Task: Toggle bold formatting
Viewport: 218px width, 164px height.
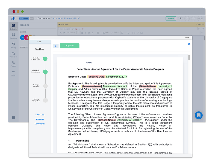Action: click(x=82, y=33)
